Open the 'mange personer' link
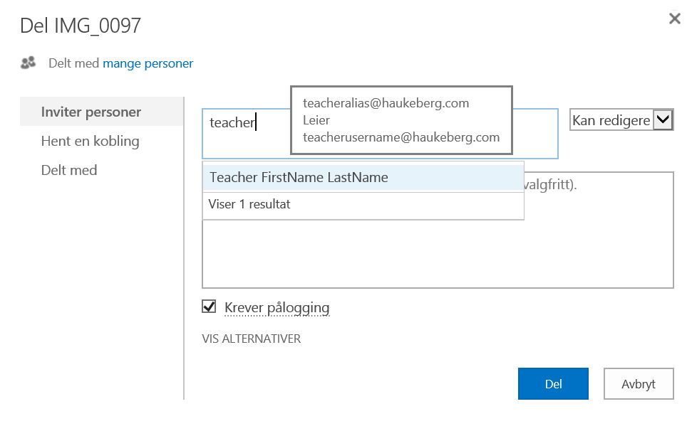The height and width of the screenshot is (431, 692). (148, 63)
